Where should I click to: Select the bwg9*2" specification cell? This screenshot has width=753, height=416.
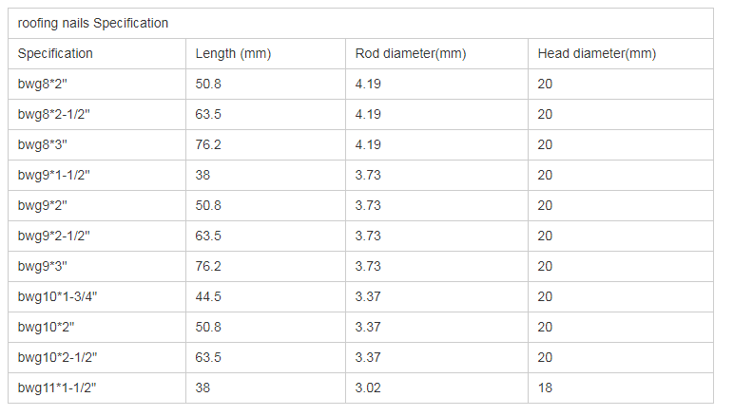43,205
